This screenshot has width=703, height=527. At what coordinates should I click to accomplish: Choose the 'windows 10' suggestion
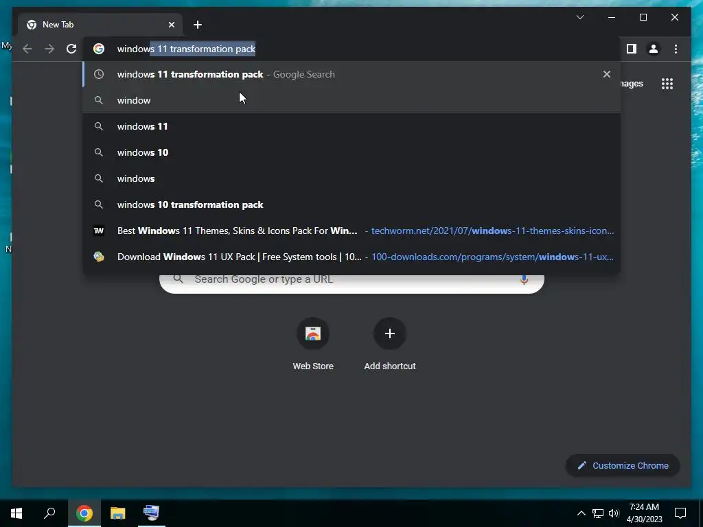pyautogui.click(x=351, y=152)
